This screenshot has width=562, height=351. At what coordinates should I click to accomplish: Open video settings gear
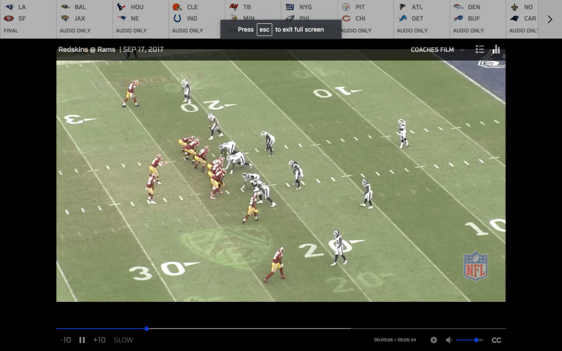(x=434, y=340)
